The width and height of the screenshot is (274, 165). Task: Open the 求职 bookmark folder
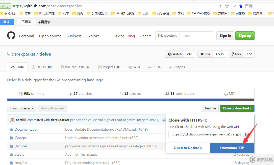[178, 13]
